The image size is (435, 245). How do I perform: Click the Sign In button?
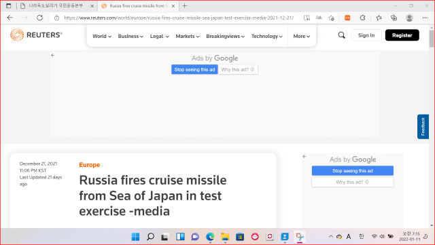(x=366, y=35)
